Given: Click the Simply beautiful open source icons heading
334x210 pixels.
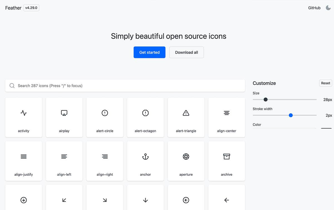Looking at the screenshot, I should click(x=169, y=36).
